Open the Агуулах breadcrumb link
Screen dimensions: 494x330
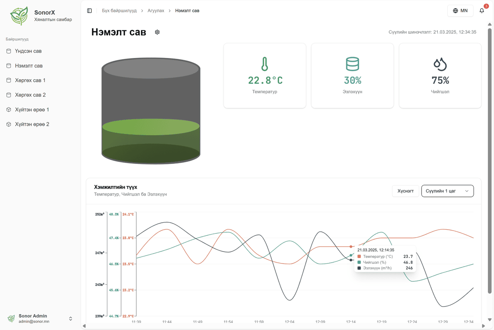(156, 11)
